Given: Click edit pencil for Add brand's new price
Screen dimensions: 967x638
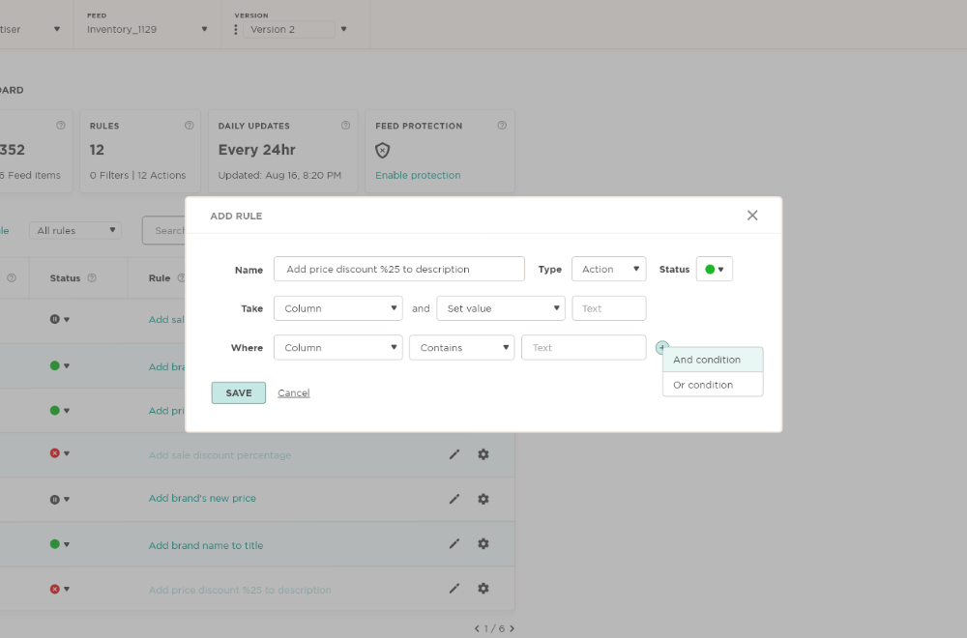Looking at the screenshot, I should [454, 499].
